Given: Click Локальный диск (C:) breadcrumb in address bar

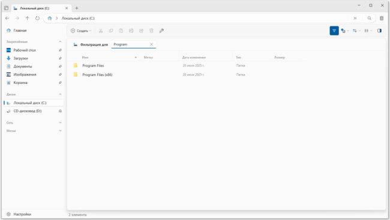Looking at the screenshot, I should [x=78, y=18].
